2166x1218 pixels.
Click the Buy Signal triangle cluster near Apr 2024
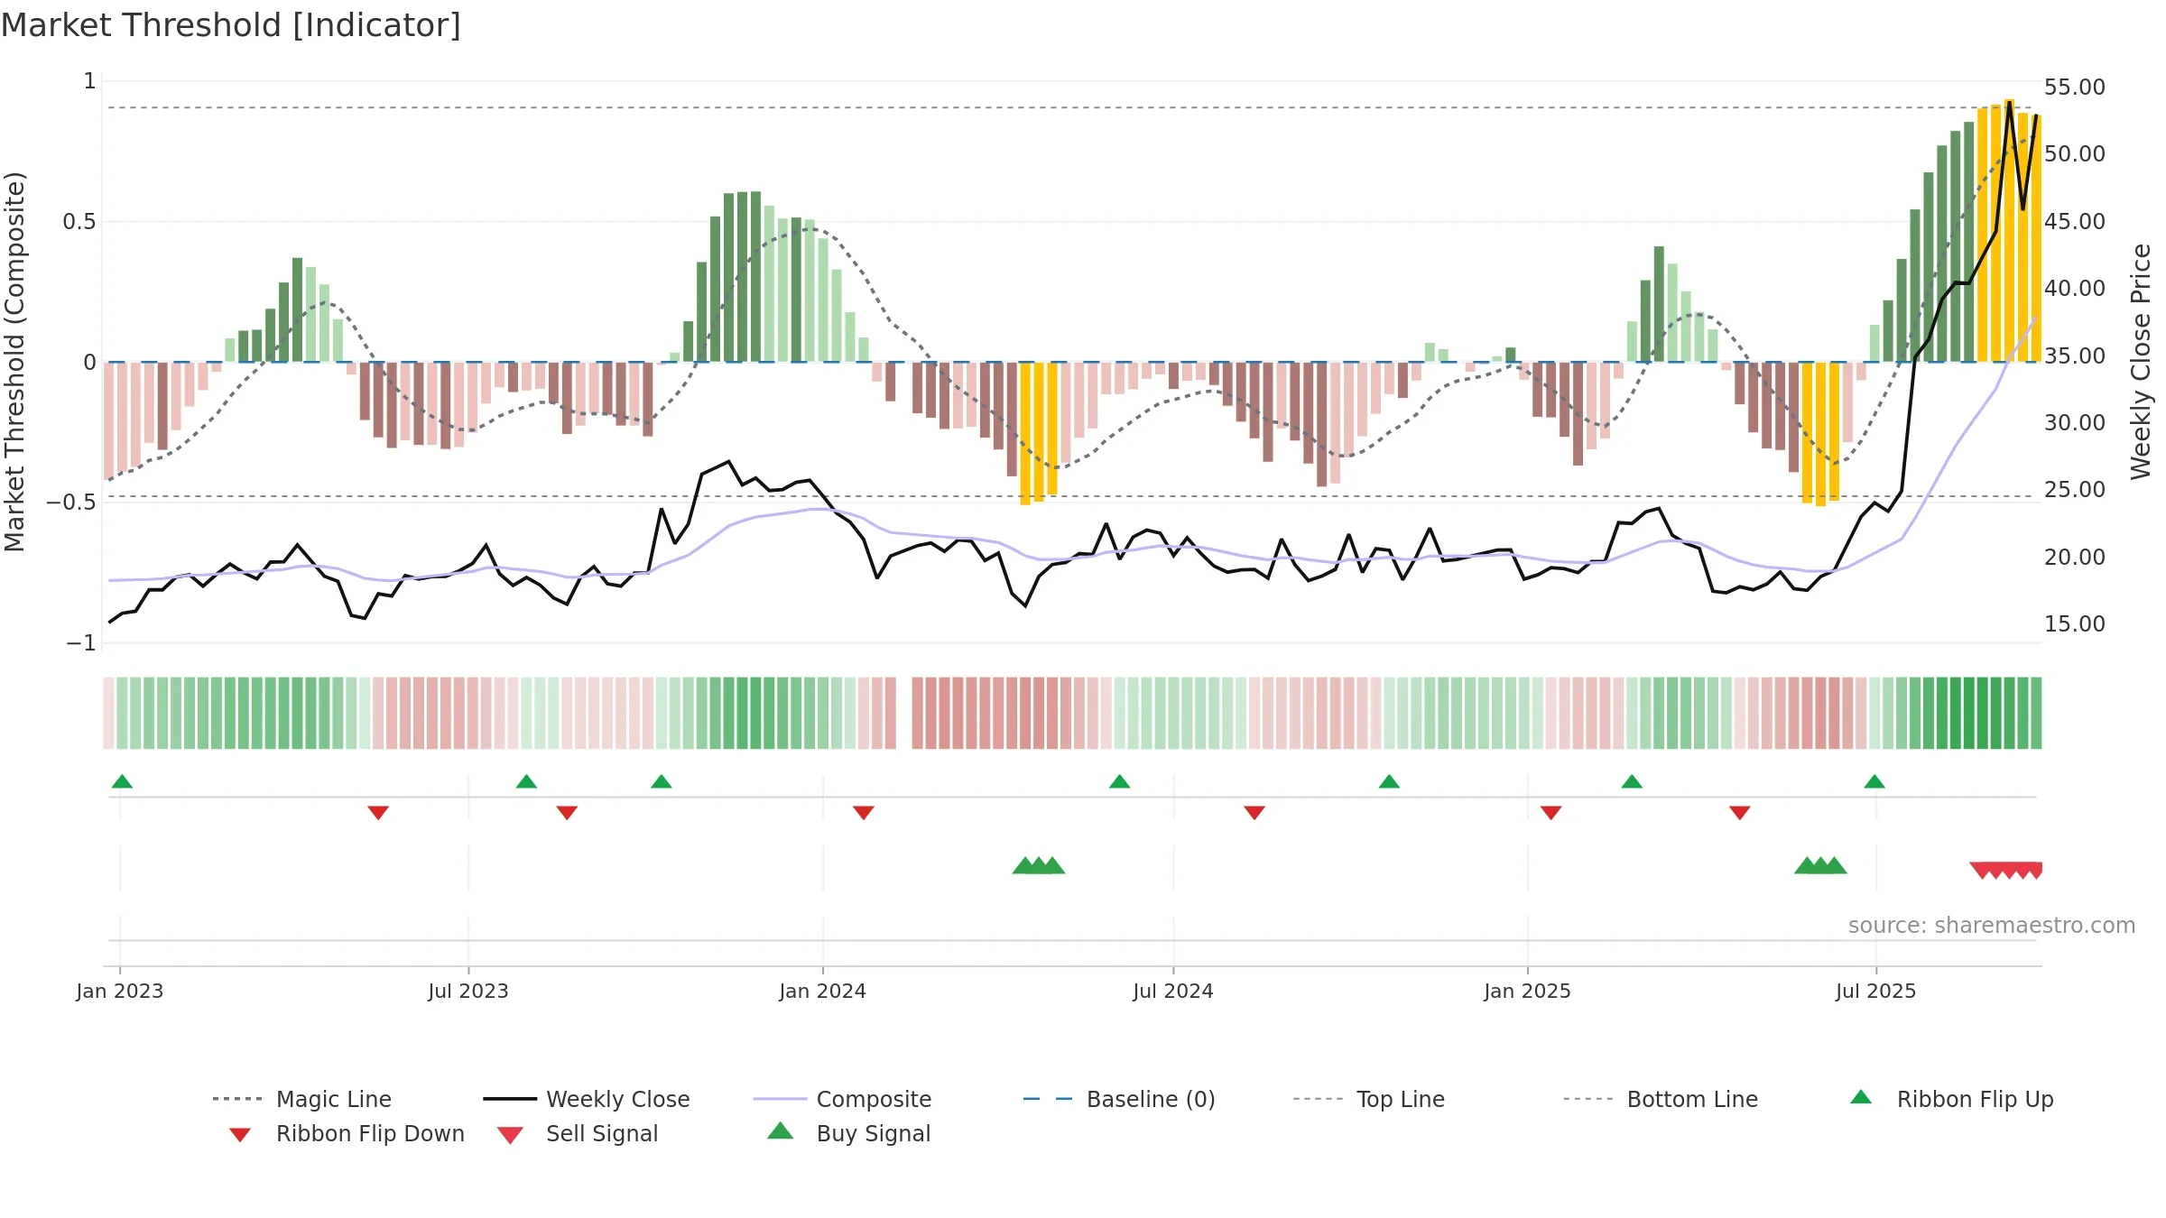pyautogui.click(x=1039, y=866)
